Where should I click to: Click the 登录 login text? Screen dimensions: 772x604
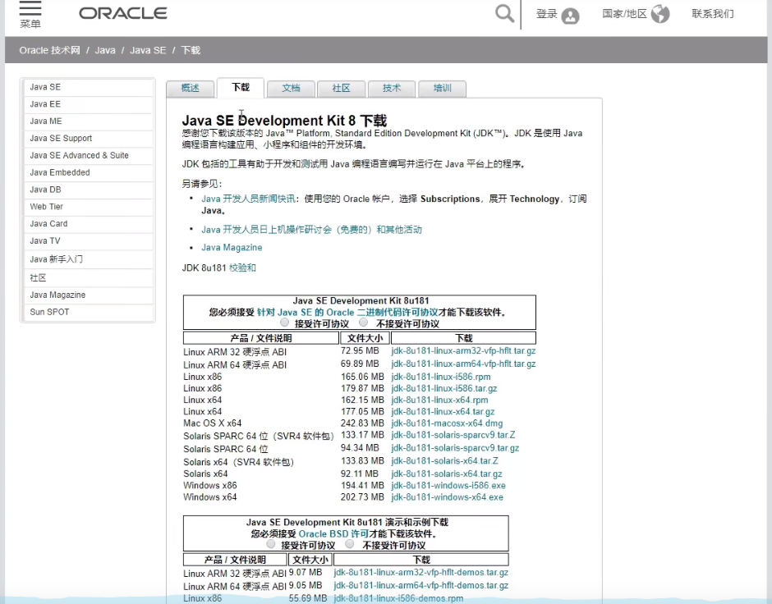click(546, 14)
